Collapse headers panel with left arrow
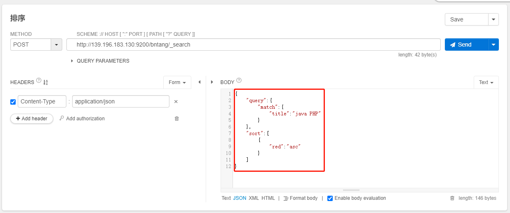This screenshot has width=510, height=213. tap(200, 82)
